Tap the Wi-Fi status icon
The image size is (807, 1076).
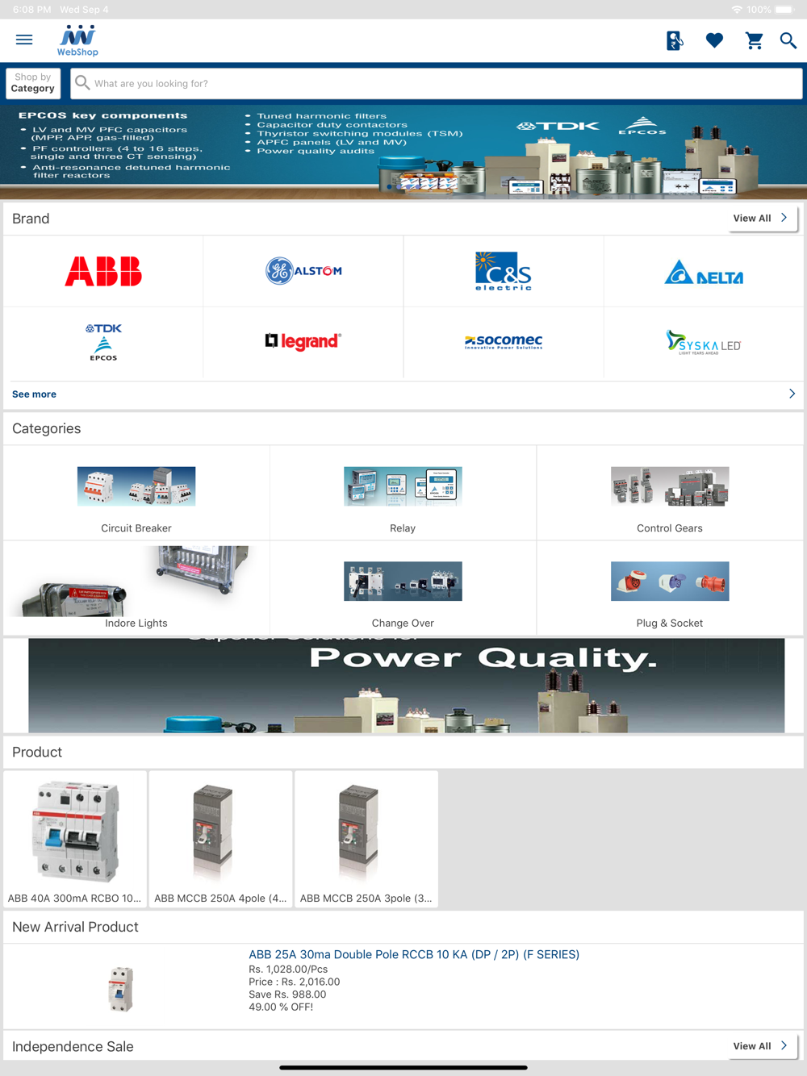[737, 10]
